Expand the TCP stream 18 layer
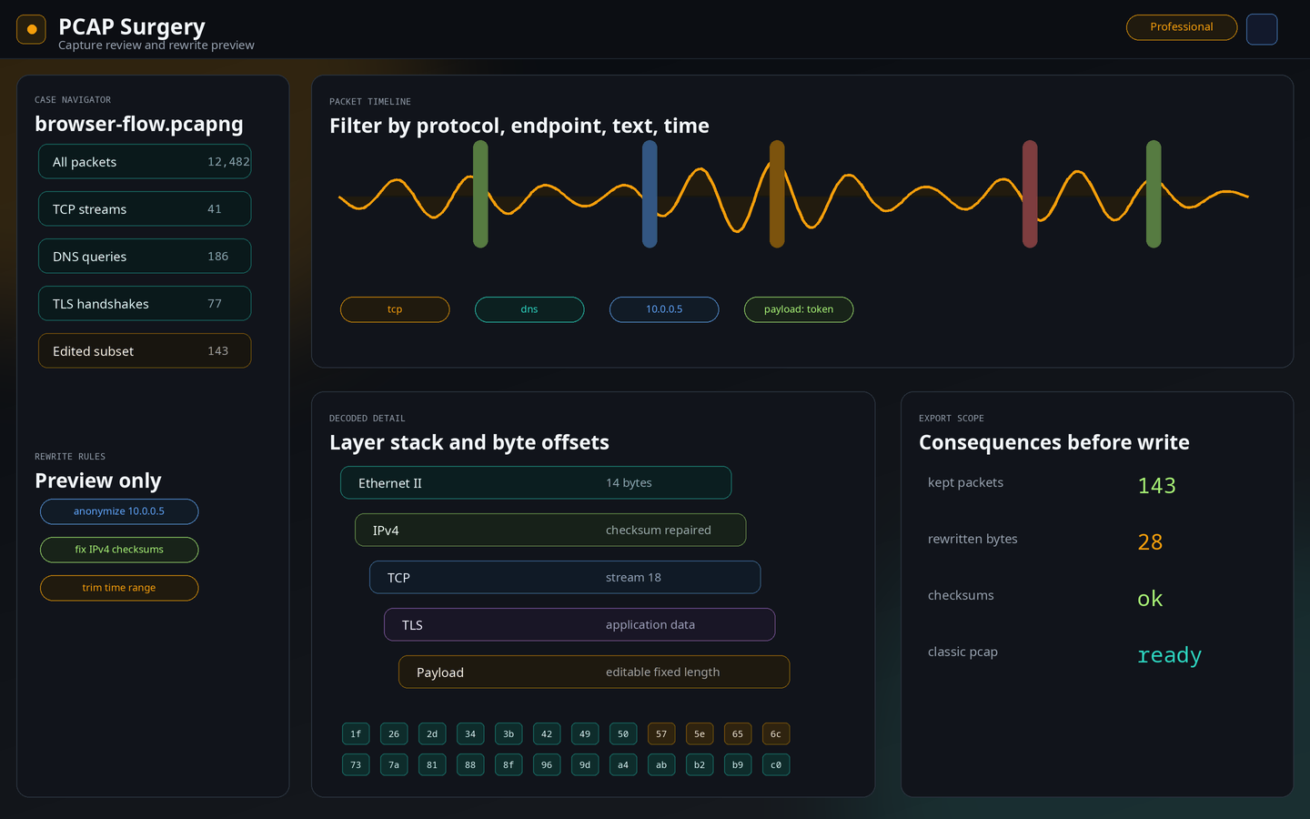The image size is (1310, 819). [565, 578]
